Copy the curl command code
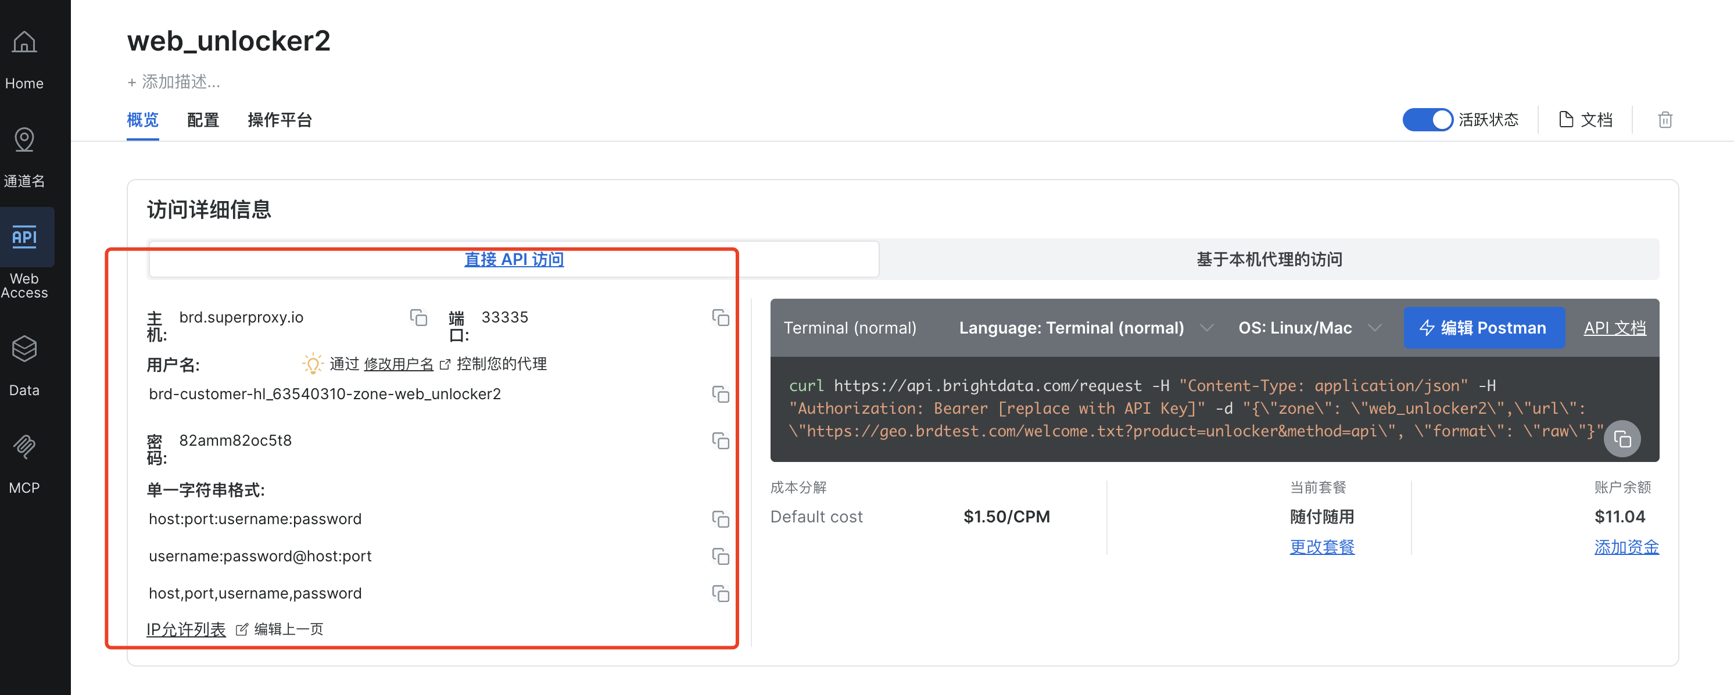Screen dimensions: 1734x695 click(1622, 439)
